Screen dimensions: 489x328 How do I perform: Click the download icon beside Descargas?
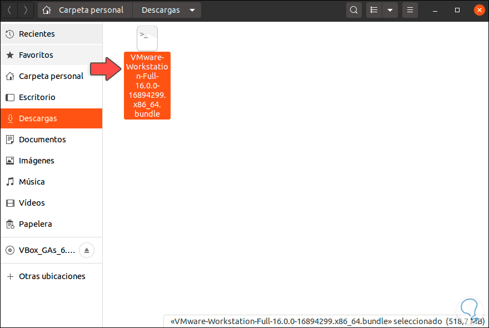click(x=10, y=118)
